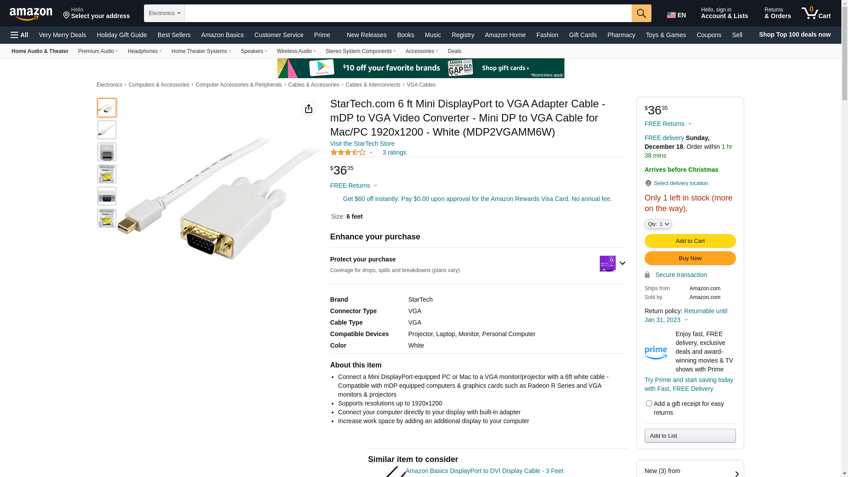Click the language flag EN selector
This screenshot has height=477, width=848.
tap(676, 15)
